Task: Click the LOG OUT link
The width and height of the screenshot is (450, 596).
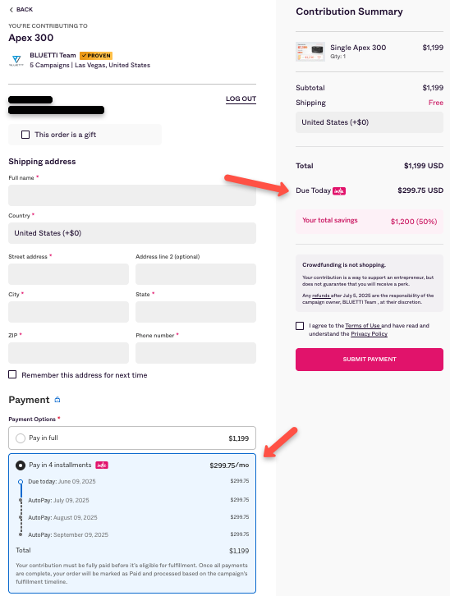Action: [x=241, y=99]
